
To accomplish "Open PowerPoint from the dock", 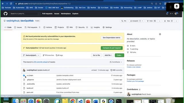I will point(88,101).
